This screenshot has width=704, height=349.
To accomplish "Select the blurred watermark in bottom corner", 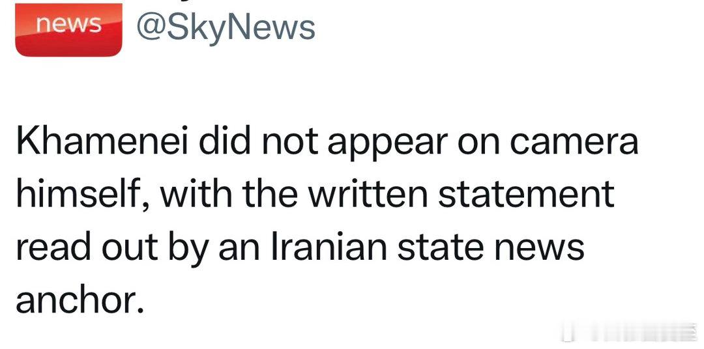I will (630, 333).
